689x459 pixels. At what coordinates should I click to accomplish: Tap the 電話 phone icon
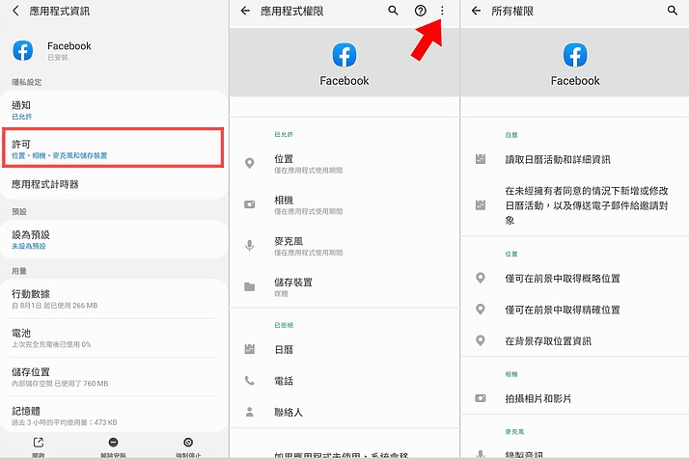coord(250,381)
